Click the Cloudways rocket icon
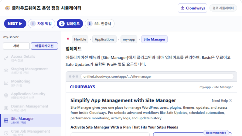The height and width of the screenshot is (136, 242). [182, 8]
